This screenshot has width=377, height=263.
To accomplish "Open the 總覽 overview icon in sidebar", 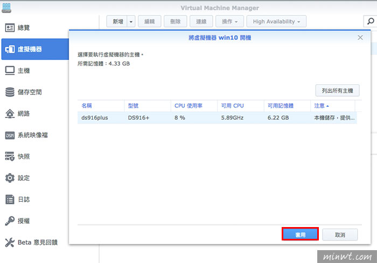I will pos(10,28).
